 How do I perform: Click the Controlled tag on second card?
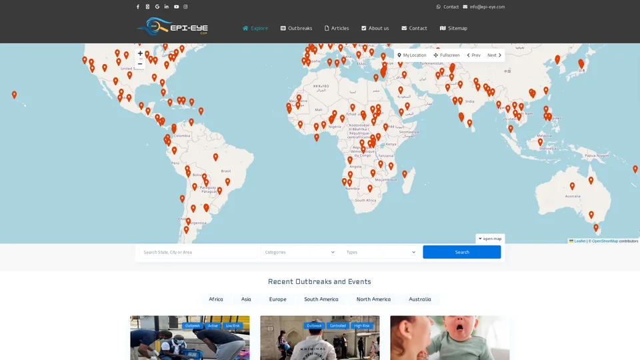click(338, 326)
